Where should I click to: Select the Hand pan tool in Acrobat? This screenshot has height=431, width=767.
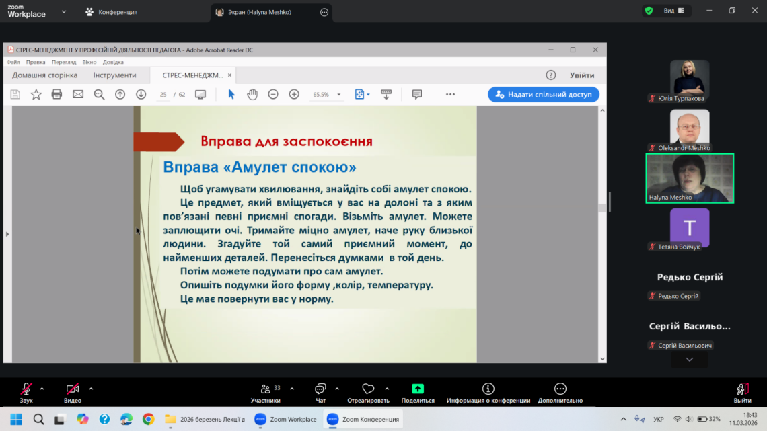(x=252, y=95)
